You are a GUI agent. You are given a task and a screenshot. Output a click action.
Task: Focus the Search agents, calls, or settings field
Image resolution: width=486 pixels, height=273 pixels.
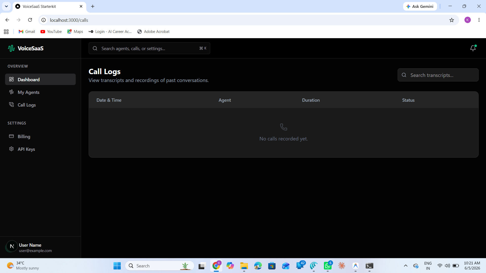click(x=149, y=48)
